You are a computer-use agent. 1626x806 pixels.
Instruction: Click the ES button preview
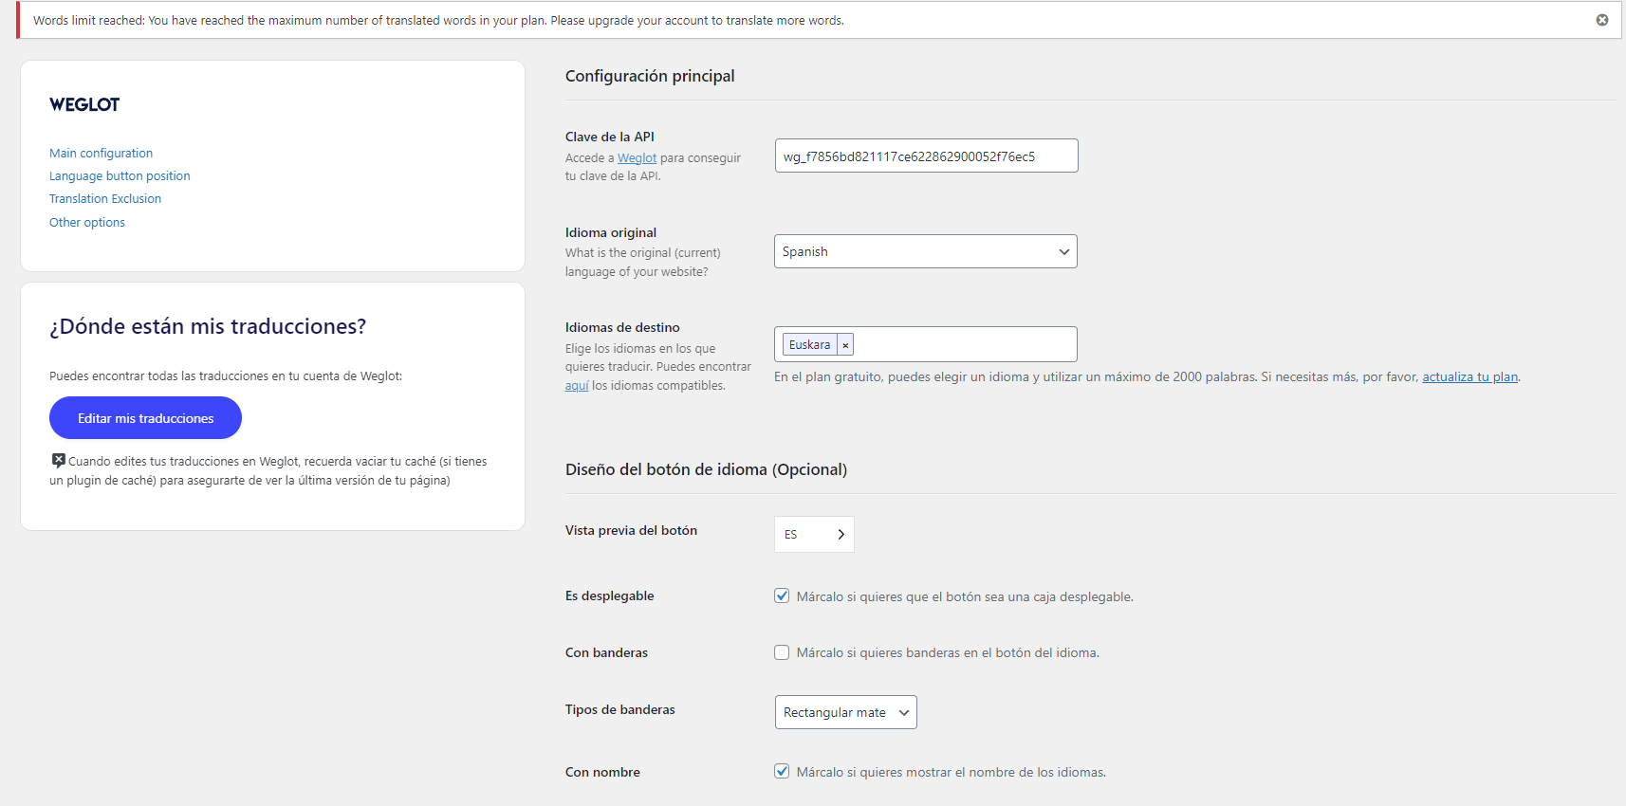(x=814, y=534)
